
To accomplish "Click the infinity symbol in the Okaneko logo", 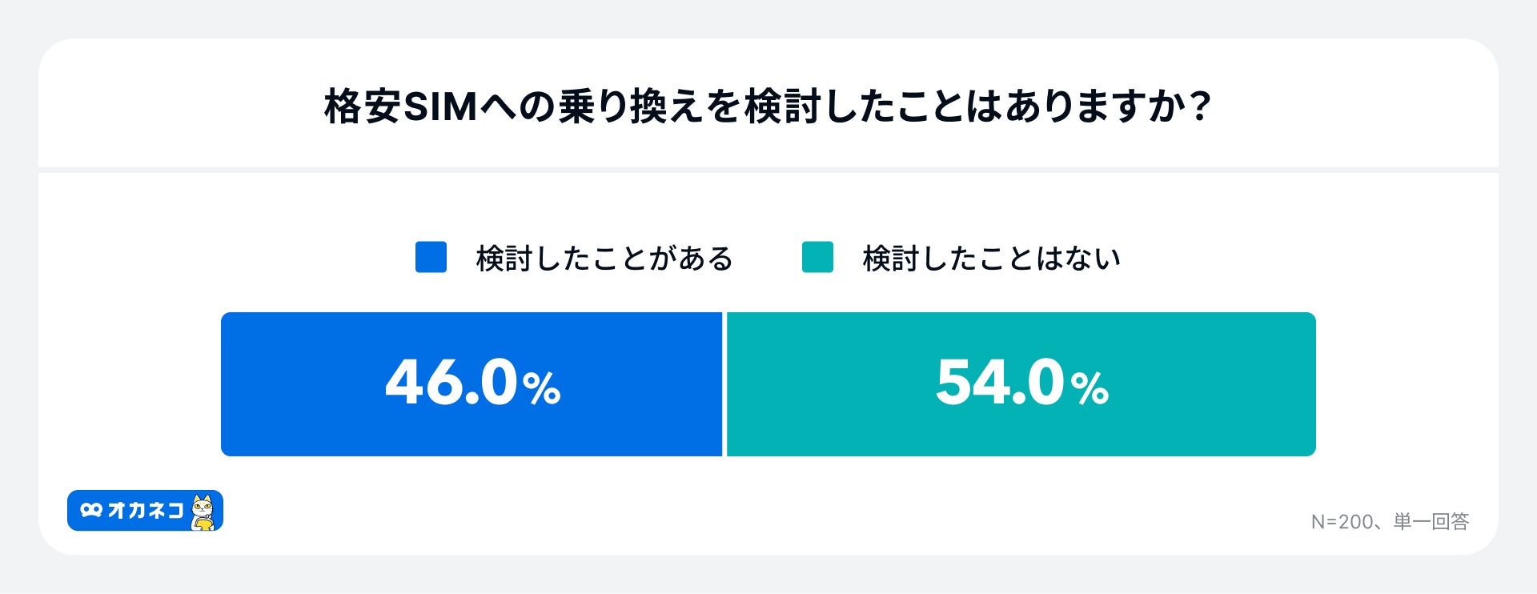I will [91, 510].
